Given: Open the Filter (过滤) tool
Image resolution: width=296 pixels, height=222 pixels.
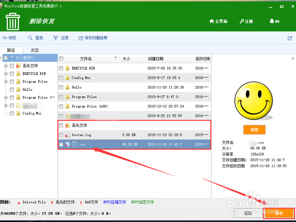Looking at the screenshot, I should pos(61,38).
